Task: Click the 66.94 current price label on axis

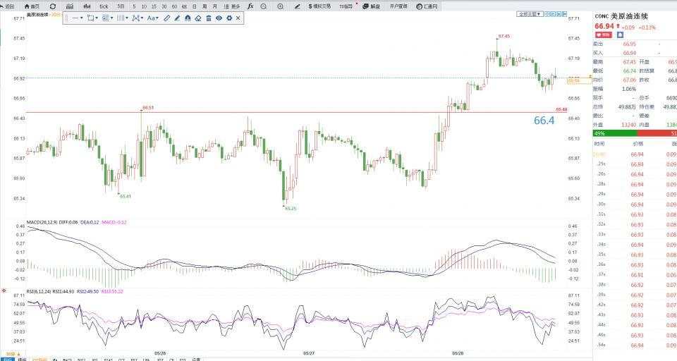Action: click(x=579, y=80)
